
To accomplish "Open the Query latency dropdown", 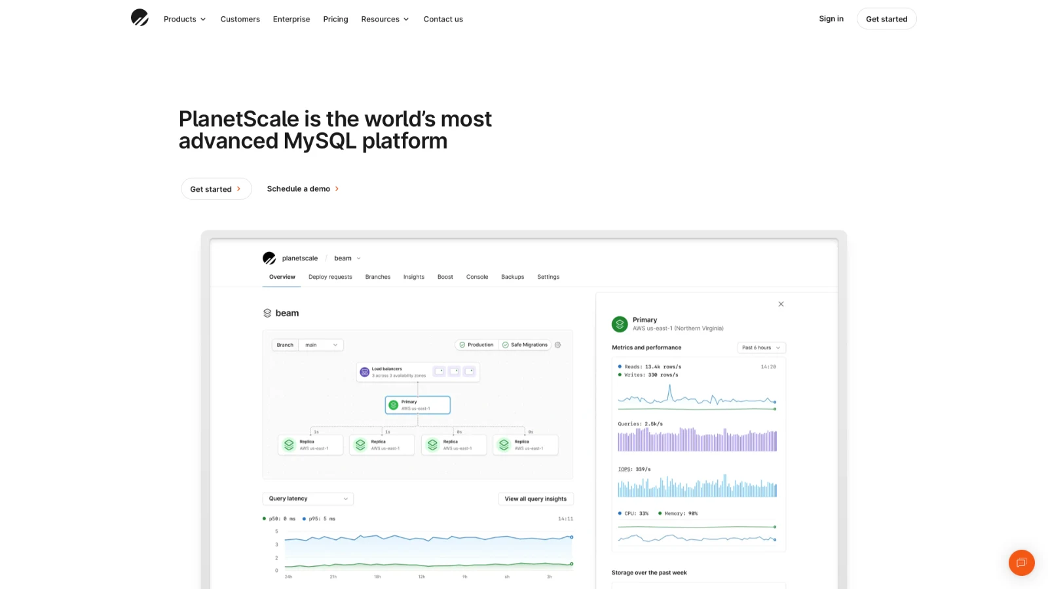I will [308, 499].
